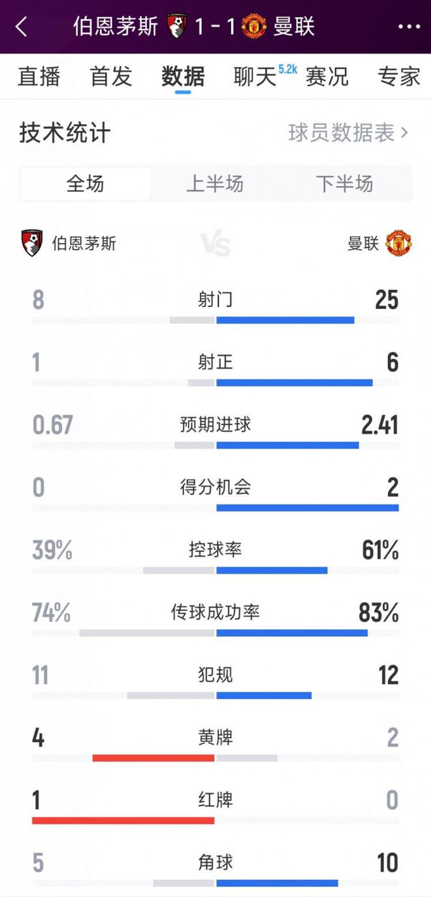The image size is (431, 897).
Task: Switch to 下半场 second-half stats
Action: pos(344,184)
